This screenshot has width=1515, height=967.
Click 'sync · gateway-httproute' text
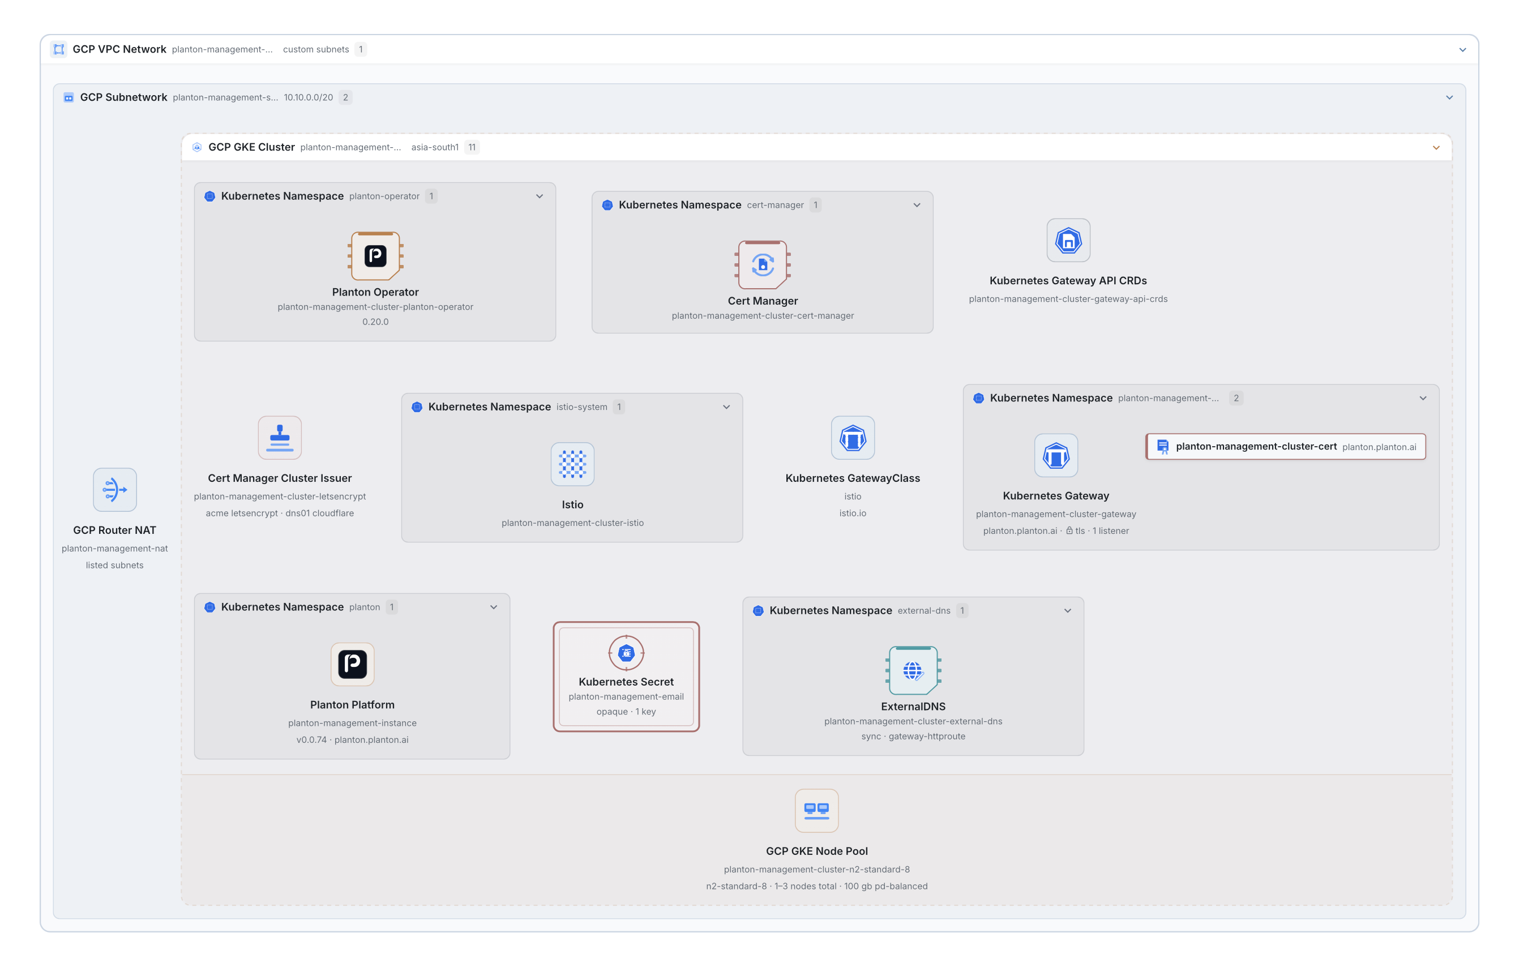(913, 737)
